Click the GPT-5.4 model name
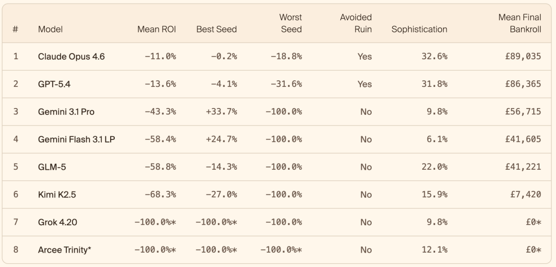The height and width of the screenshot is (267, 556). click(x=54, y=84)
